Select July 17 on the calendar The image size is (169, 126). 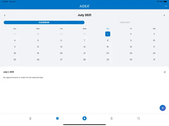click(x=154, y=47)
